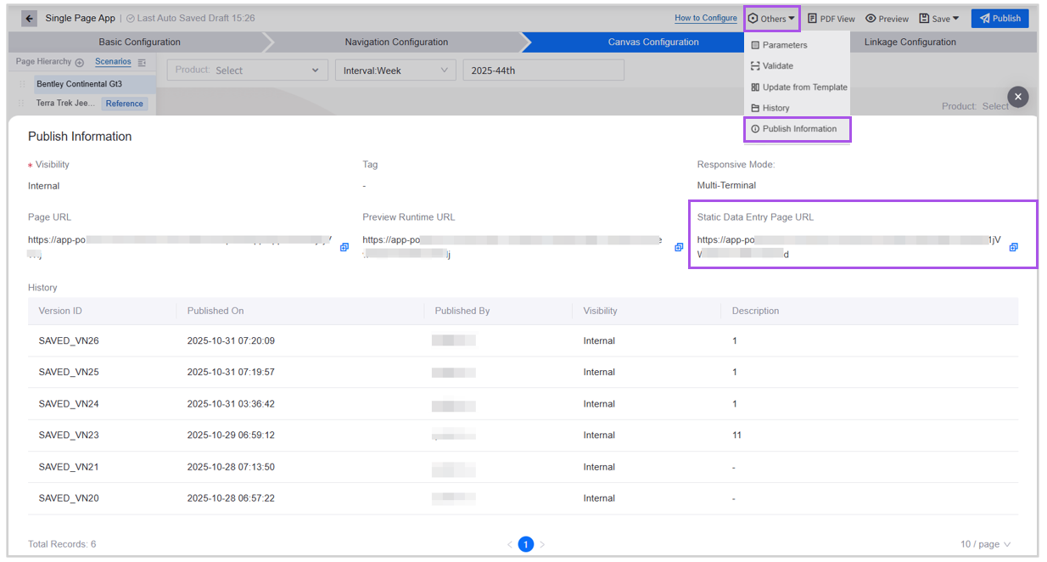Image resolution: width=1047 pixels, height=562 pixels.
Task: Click the Publish button
Action: pyautogui.click(x=999, y=19)
